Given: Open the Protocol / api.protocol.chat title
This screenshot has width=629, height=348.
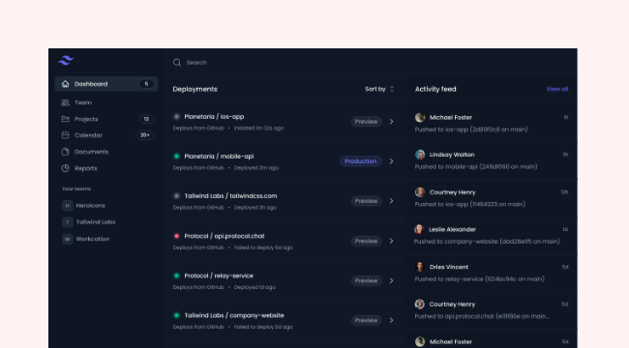Looking at the screenshot, I should click(x=225, y=236).
